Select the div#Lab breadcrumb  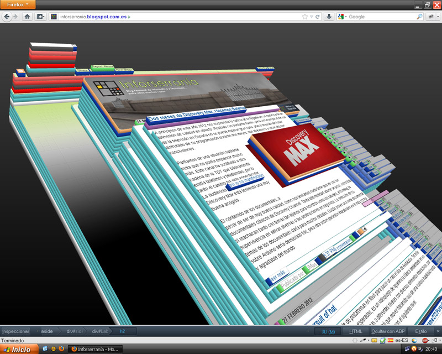pyautogui.click(x=99, y=331)
